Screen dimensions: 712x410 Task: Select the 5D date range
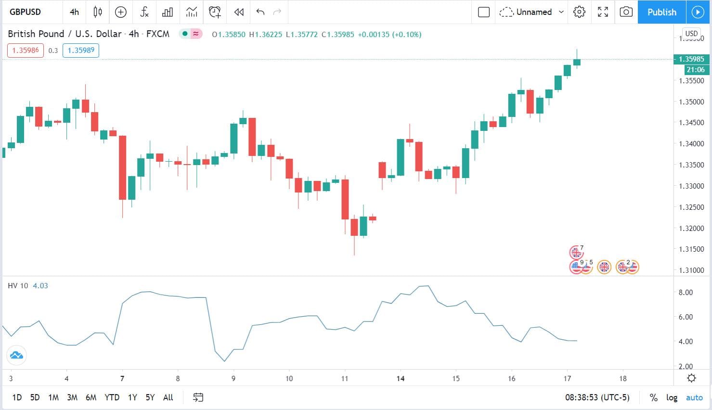[x=35, y=397]
